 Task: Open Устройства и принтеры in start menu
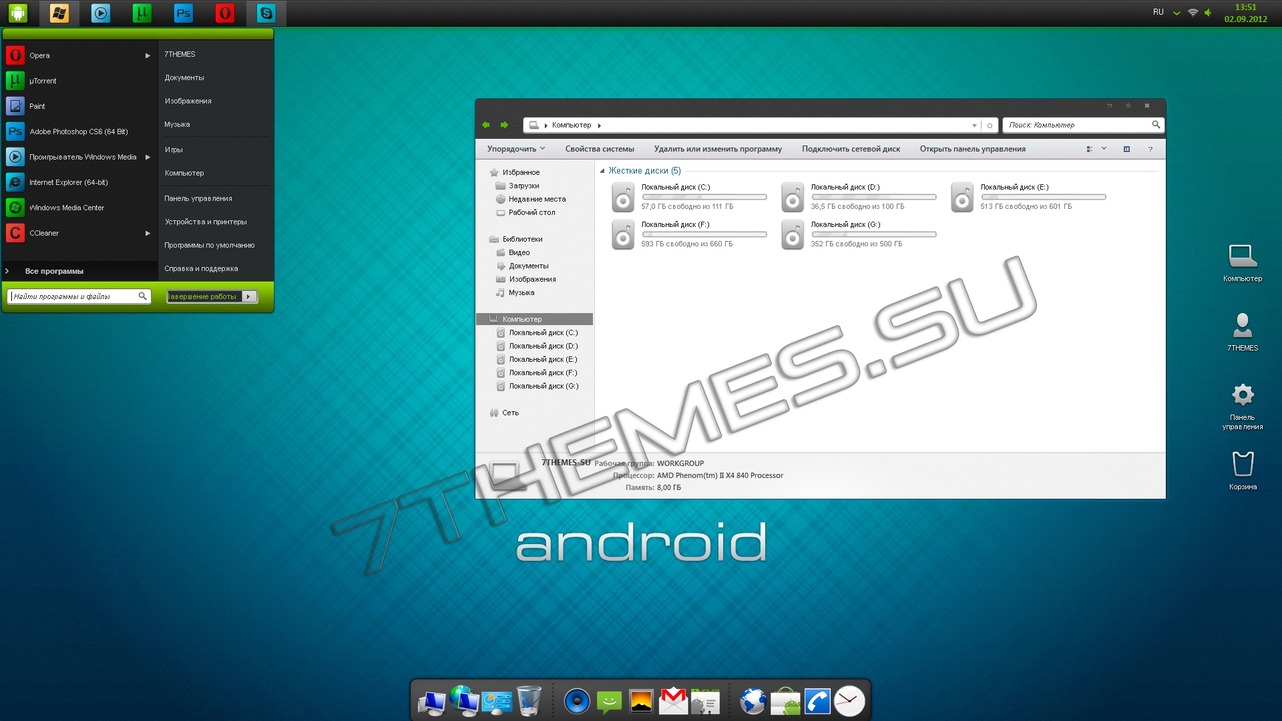coord(206,222)
